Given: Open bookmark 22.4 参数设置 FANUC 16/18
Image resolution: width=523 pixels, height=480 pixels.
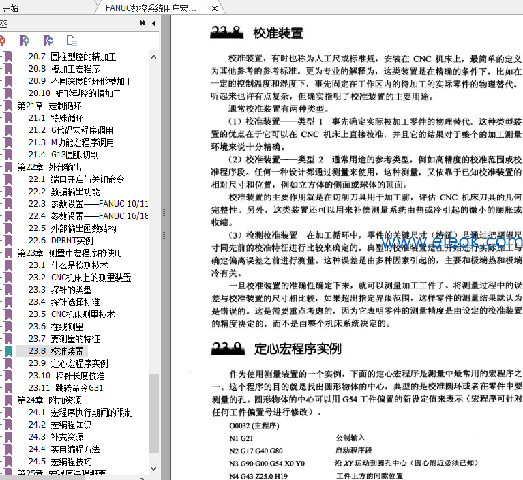Looking at the screenshot, I should tap(89, 216).
